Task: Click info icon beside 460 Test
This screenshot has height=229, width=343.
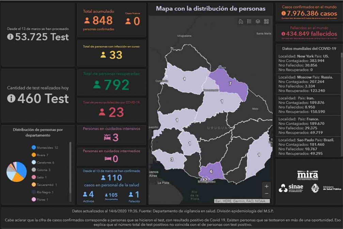Action: coord(12,99)
